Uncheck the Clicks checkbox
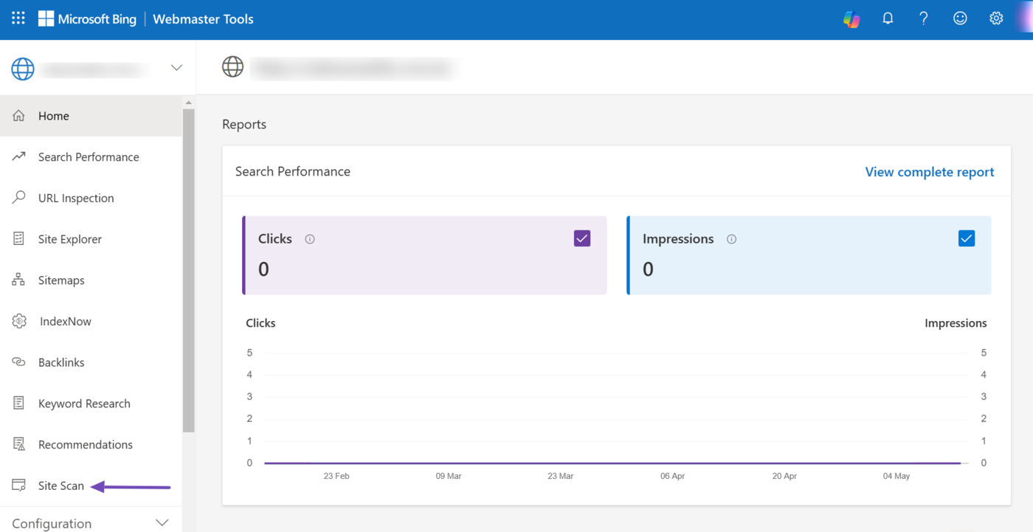Image resolution: width=1033 pixels, height=532 pixels. (x=581, y=238)
